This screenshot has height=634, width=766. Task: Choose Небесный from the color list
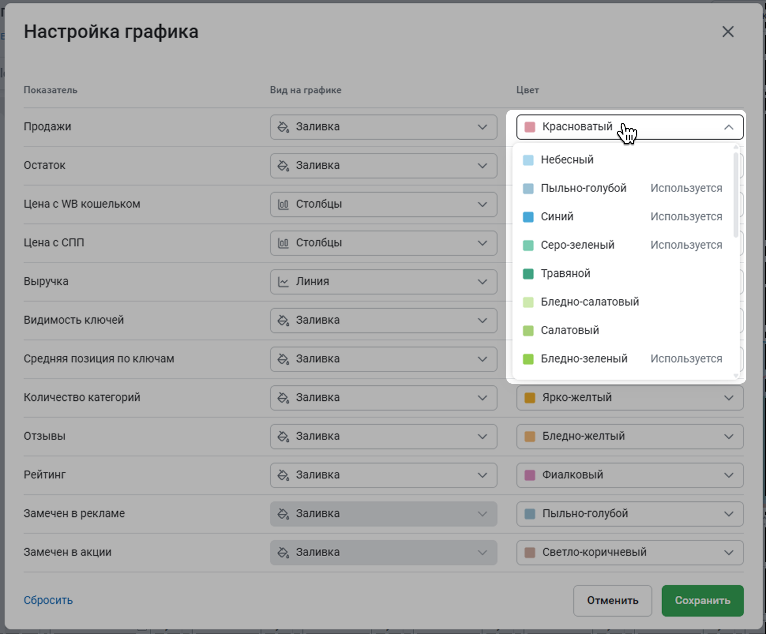point(567,160)
